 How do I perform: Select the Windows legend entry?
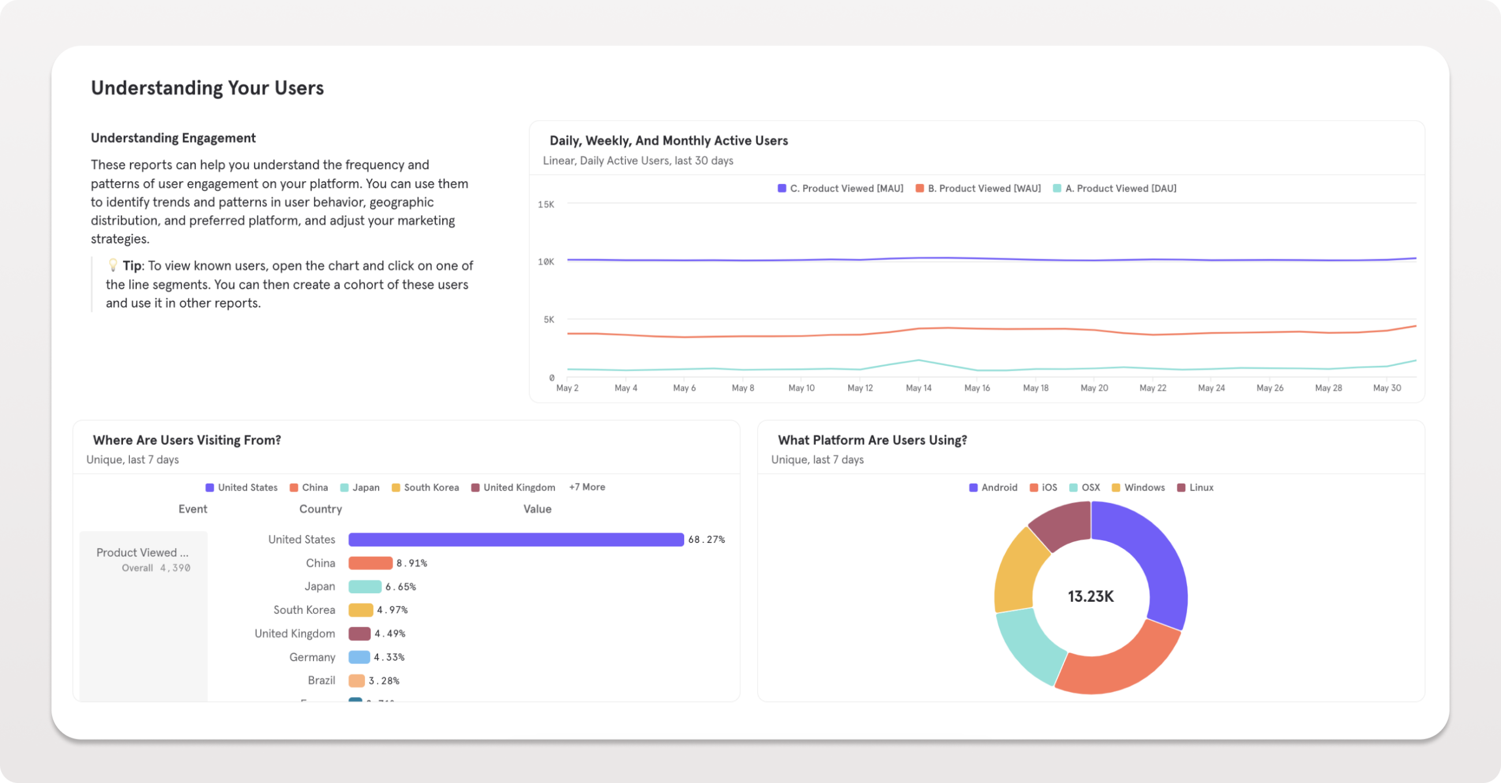tap(1138, 488)
